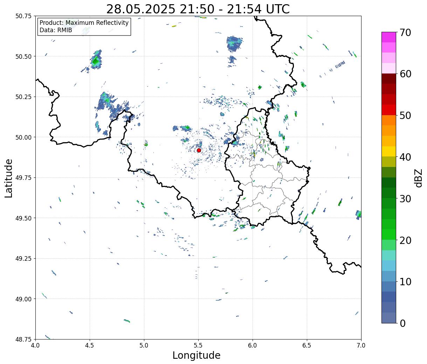Click the colorbar tick label '50'

pyautogui.click(x=405, y=115)
